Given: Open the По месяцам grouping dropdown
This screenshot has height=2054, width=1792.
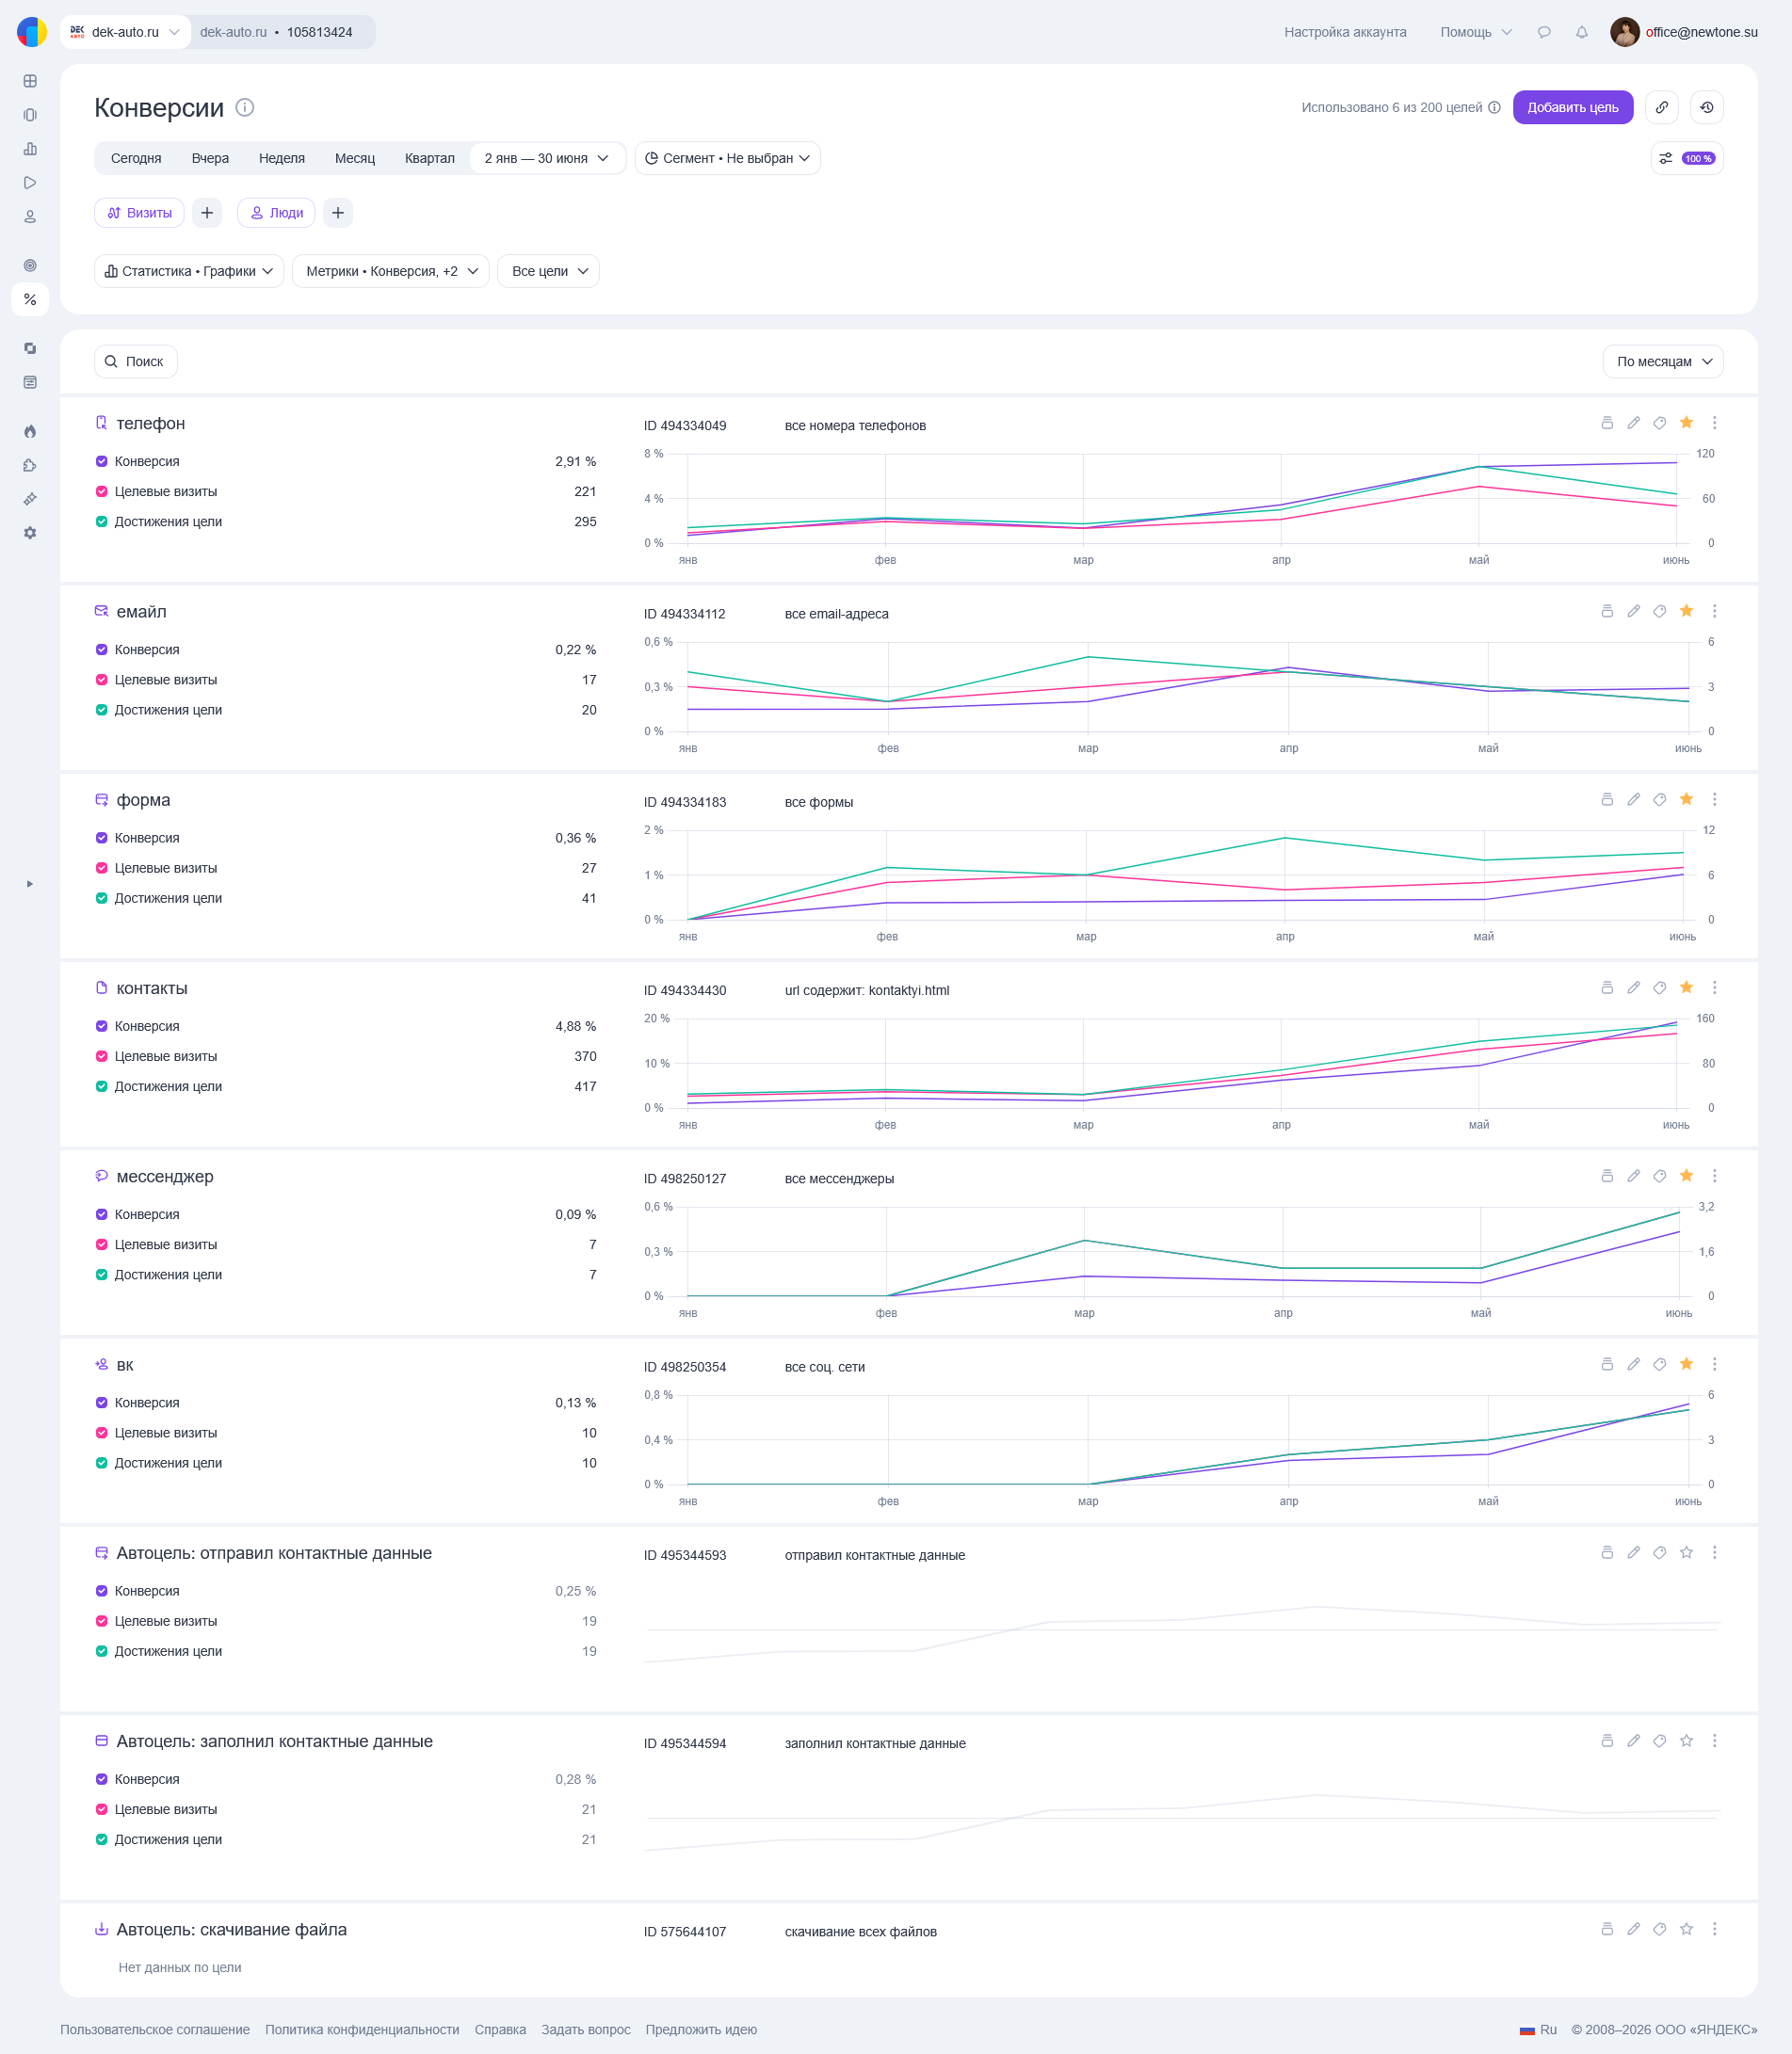Looking at the screenshot, I should click(1662, 361).
